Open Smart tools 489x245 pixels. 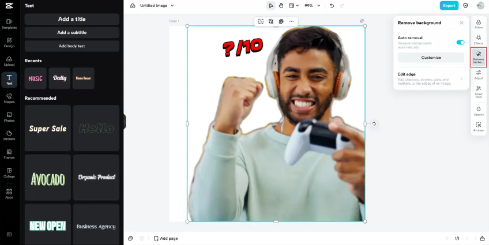click(479, 92)
